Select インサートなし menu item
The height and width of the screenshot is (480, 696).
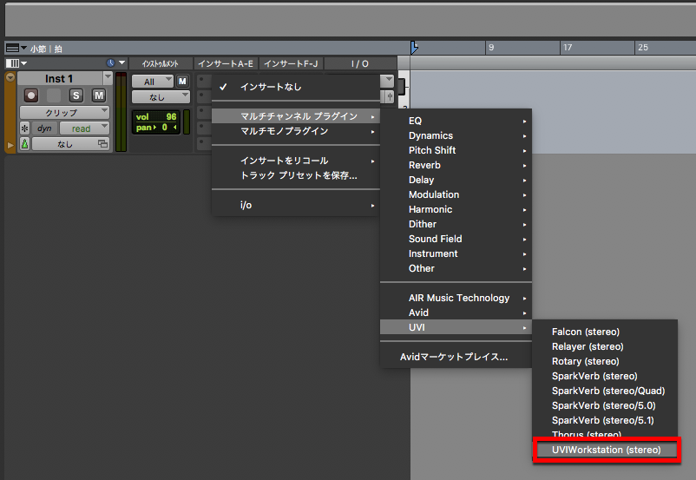[296, 87]
